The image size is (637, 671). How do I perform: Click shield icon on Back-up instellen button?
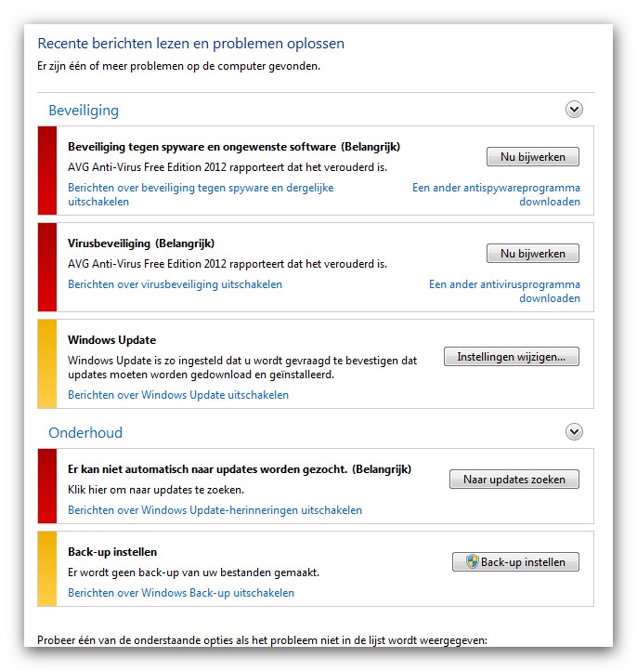point(472,561)
